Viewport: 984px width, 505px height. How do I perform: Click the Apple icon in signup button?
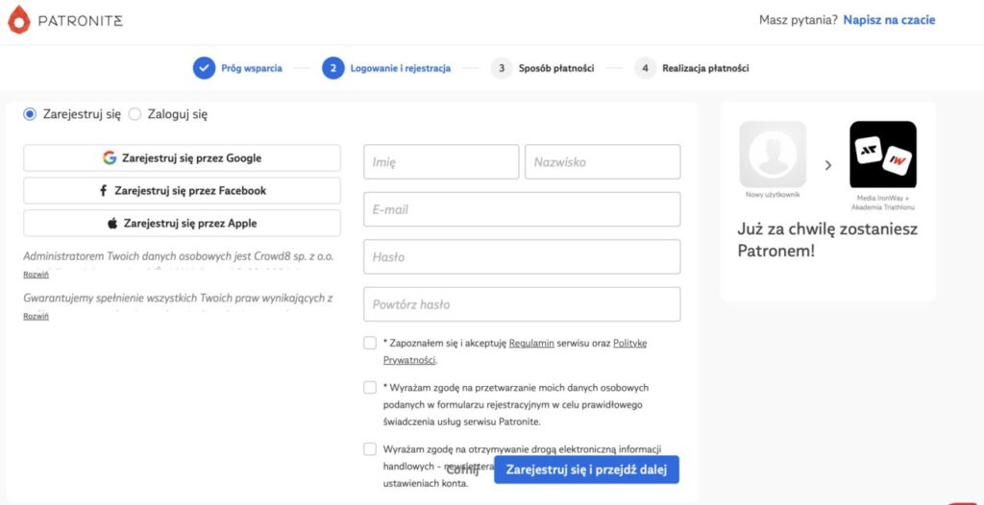pyautogui.click(x=112, y=224)
